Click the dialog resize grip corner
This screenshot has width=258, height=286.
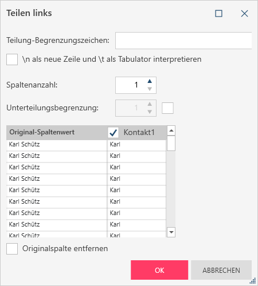[253, 281]
